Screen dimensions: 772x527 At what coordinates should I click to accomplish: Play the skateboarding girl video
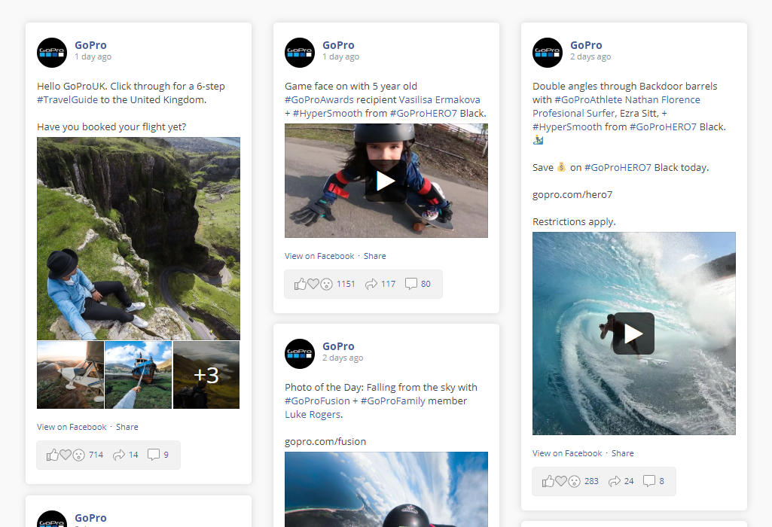point(386,181)
